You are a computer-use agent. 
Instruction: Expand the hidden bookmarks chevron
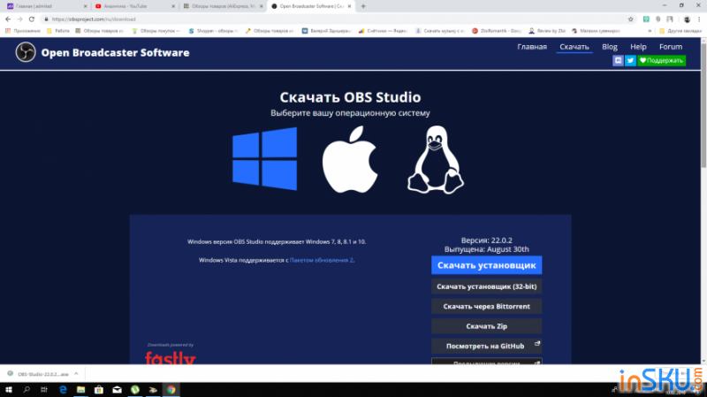(650, 31)
